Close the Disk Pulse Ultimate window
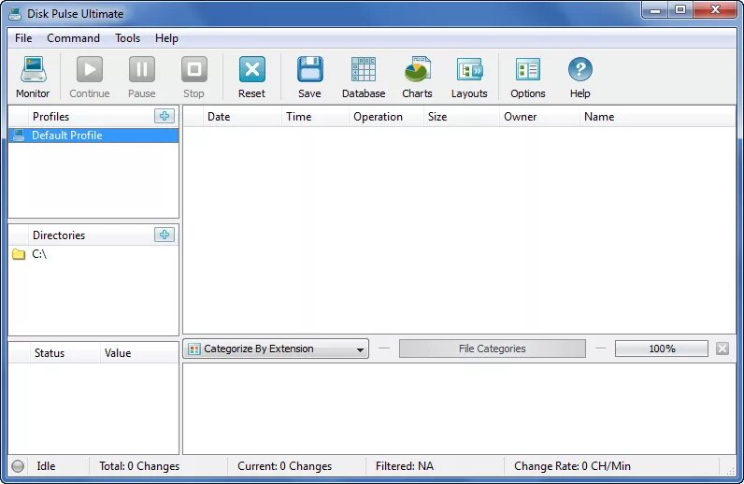This screenshot has width=744, height=484. click(x=715, y=9)
